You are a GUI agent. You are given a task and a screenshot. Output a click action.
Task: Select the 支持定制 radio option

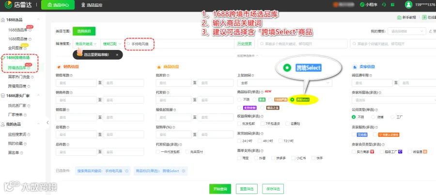239,108
